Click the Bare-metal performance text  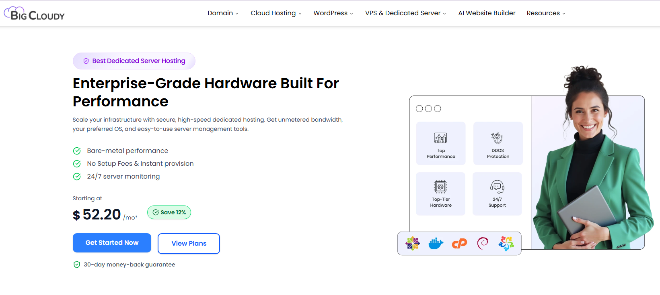127,151
